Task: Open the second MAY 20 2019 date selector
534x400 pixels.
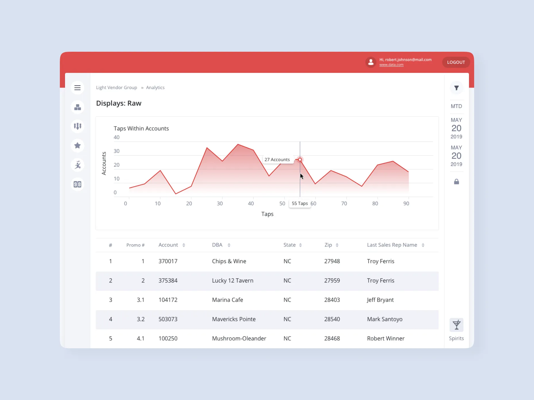Action: coord(456,156)
